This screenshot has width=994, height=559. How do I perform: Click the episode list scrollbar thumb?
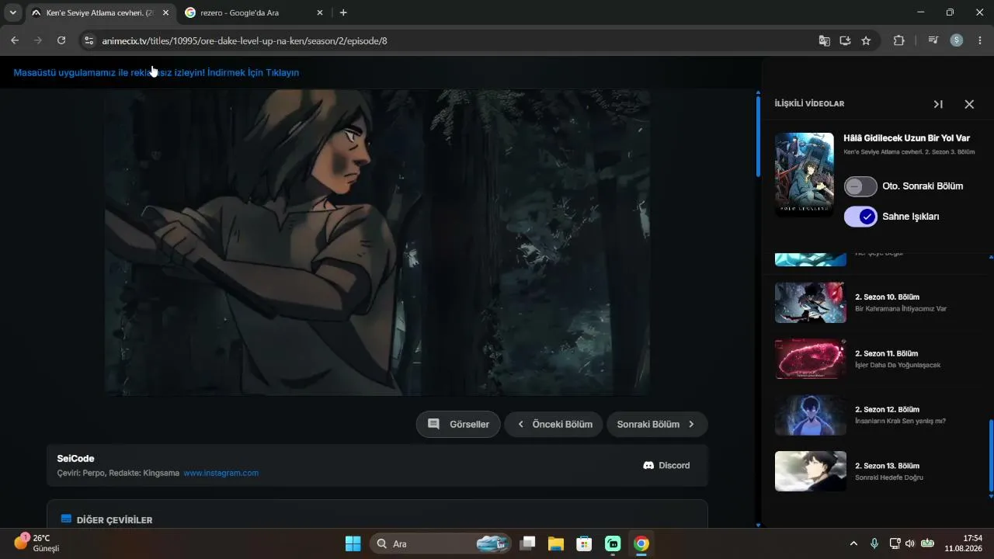click(990, 455)
